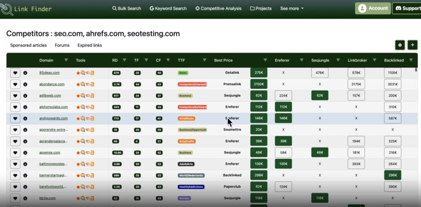421x207 pixels.
Task: Click star tool icon for abondance.com
Action: pos(78,84)
